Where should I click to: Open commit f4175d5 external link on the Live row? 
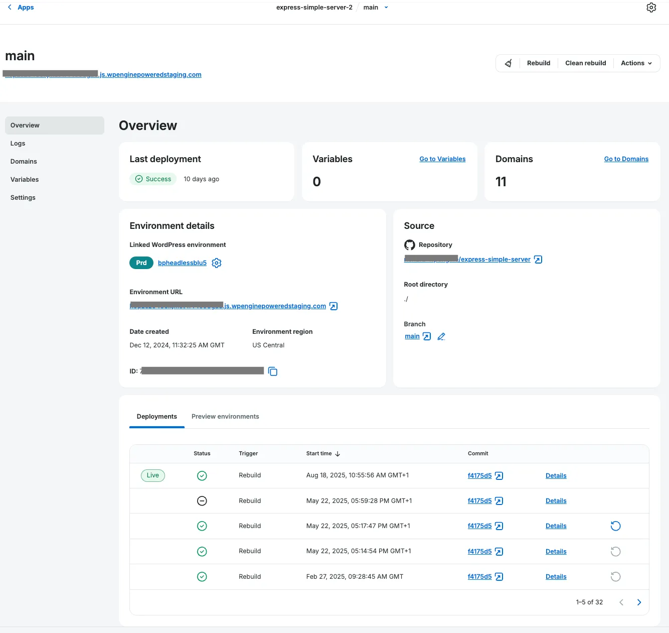[498, 475]
